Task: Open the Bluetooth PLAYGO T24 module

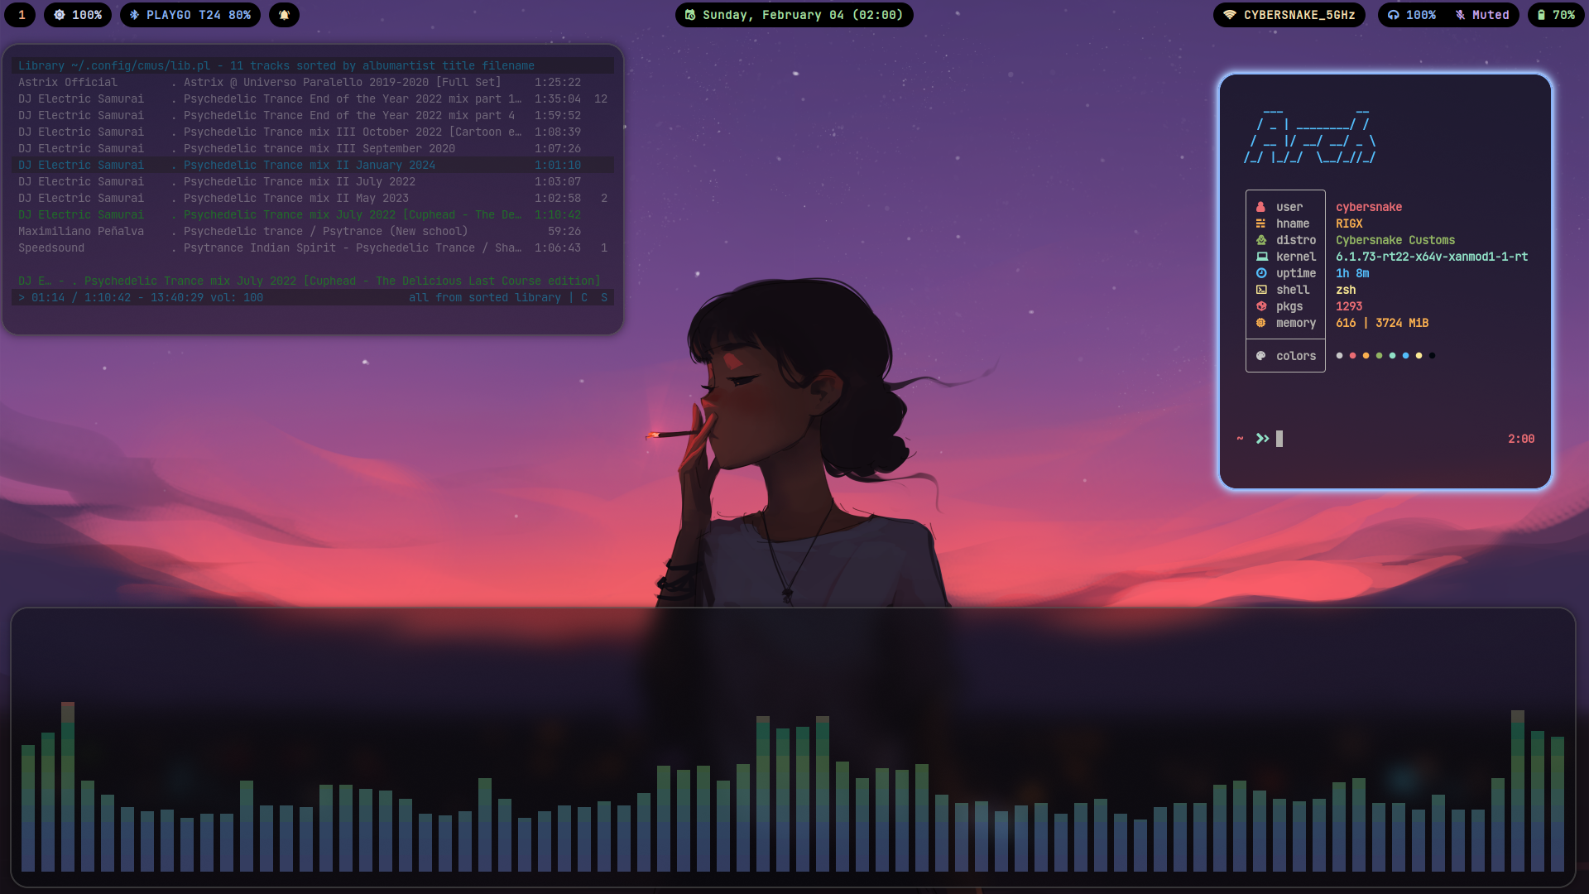Action: pos(190,15)
